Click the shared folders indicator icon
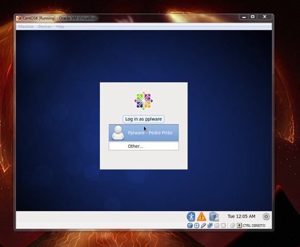Viewport: 300px width, 247px height. coord(216,226)
